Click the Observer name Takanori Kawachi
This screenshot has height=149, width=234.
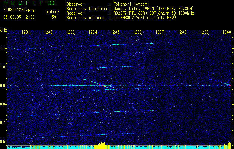[131, 4]
